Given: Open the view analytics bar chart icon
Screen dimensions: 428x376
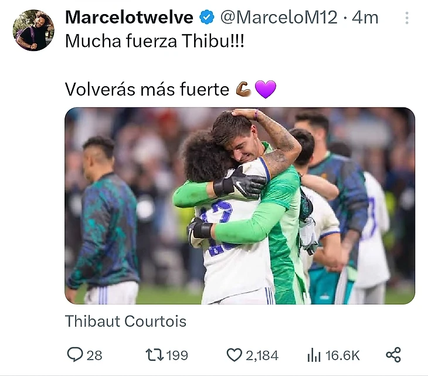Looking at the screenshot, I should [x=314, y=355].
